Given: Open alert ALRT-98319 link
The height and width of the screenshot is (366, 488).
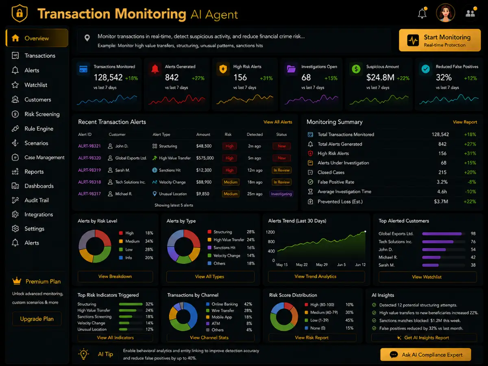Looking at the screenshot, I should pos(89,170).
